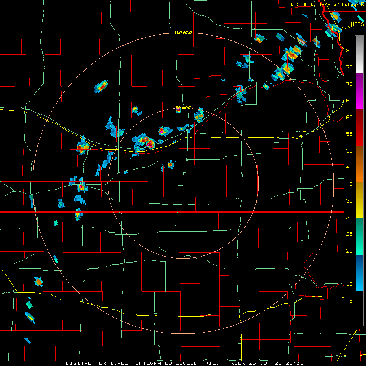Click the green segment of color bar
This screenshot has height=366, width=366.
[x=359, y=236]
